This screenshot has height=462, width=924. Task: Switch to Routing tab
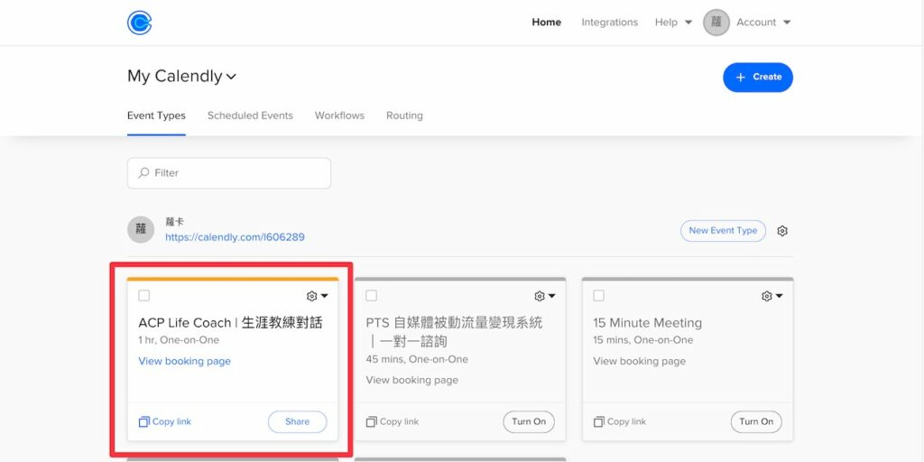point(404,115)
